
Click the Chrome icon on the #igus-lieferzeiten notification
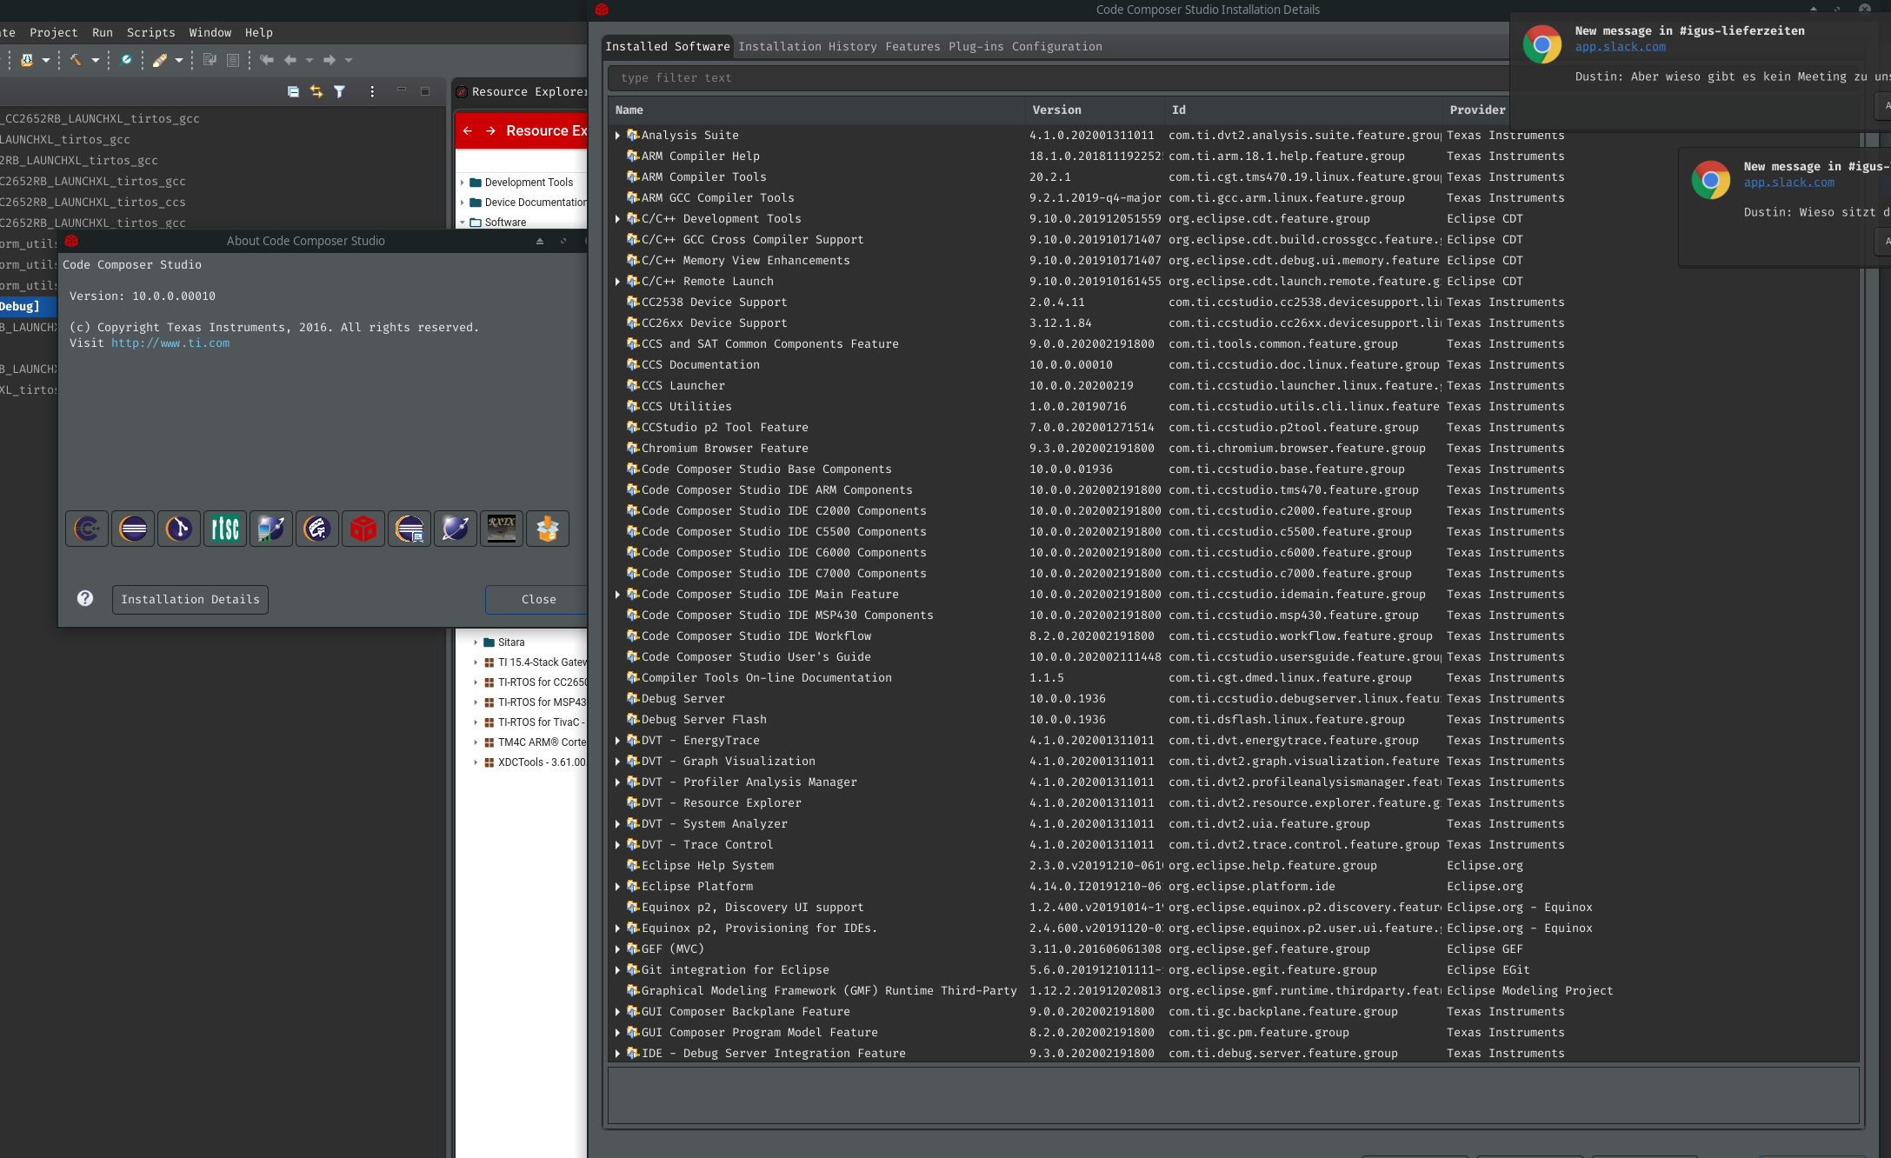(1542, 44)
